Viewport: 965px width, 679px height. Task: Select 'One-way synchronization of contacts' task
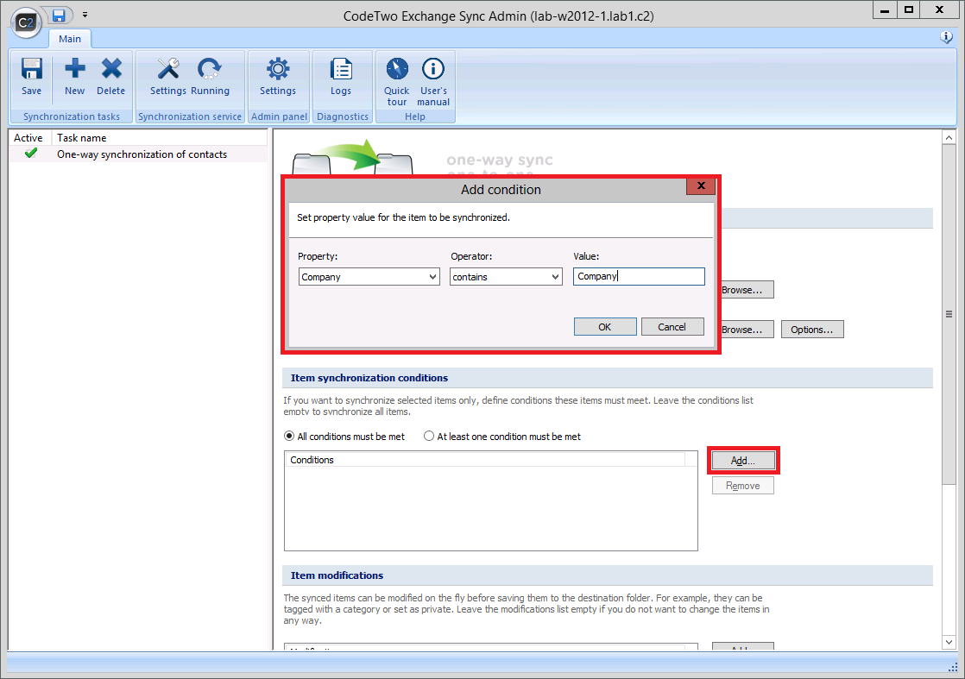[x=142, y=154]
